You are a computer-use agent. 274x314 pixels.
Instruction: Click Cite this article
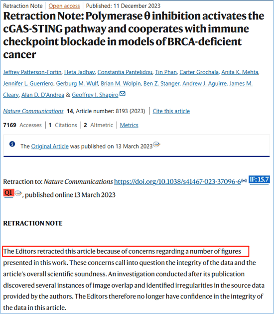click(x=171, y=111)
